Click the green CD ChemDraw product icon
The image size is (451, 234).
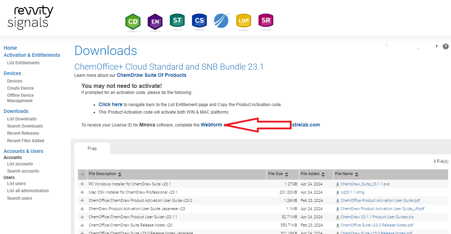click(x=133, y=22)
